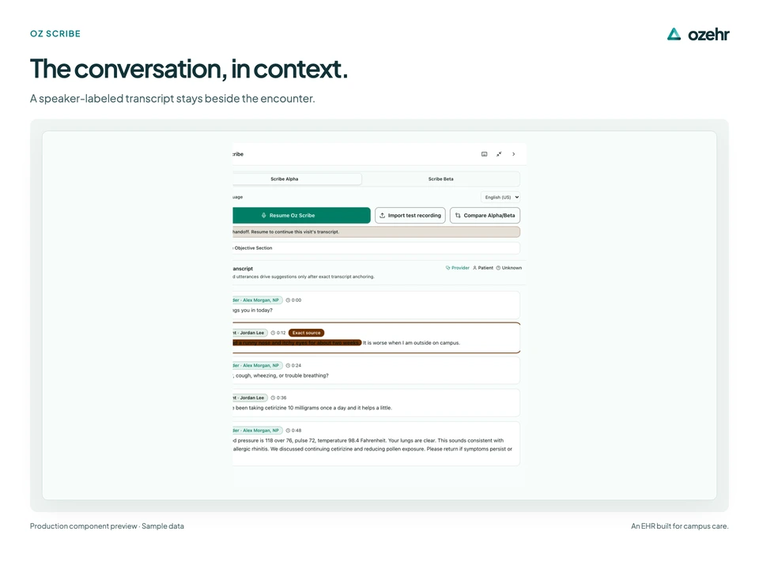Click the 0:24 timestamp
Screen dimensions: 759x569
296,365
